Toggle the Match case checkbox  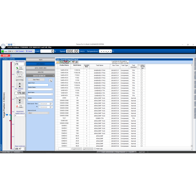[95, 149]
